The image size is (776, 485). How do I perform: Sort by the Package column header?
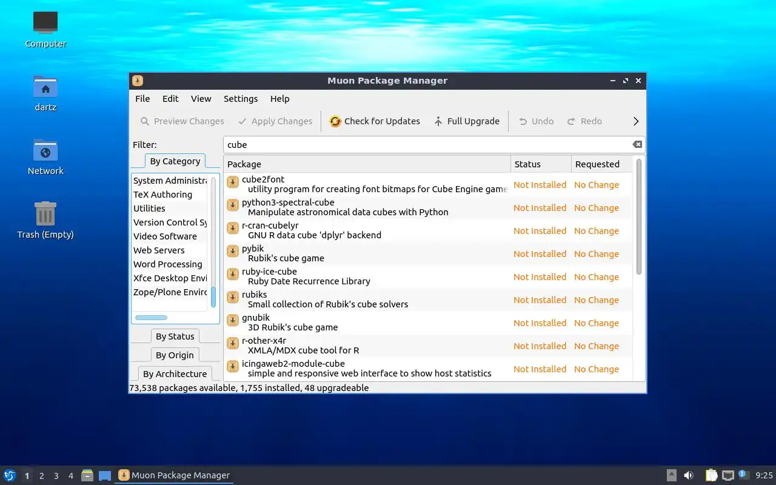point(367,164)
